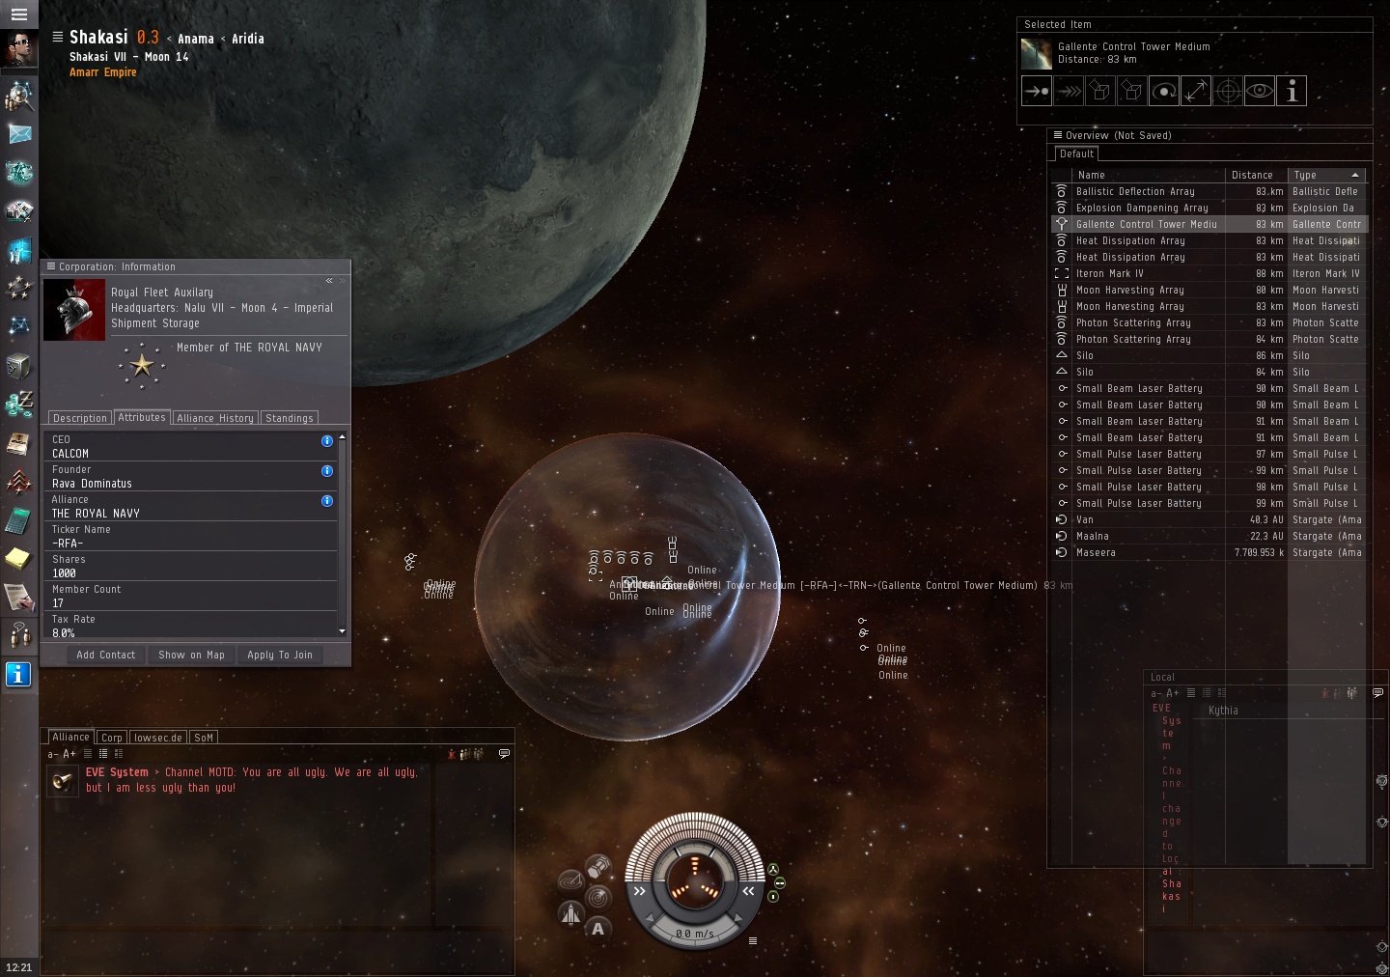Sort overview by Type column
This screenshot has height=977, width=1390.
coord(1326,175)
